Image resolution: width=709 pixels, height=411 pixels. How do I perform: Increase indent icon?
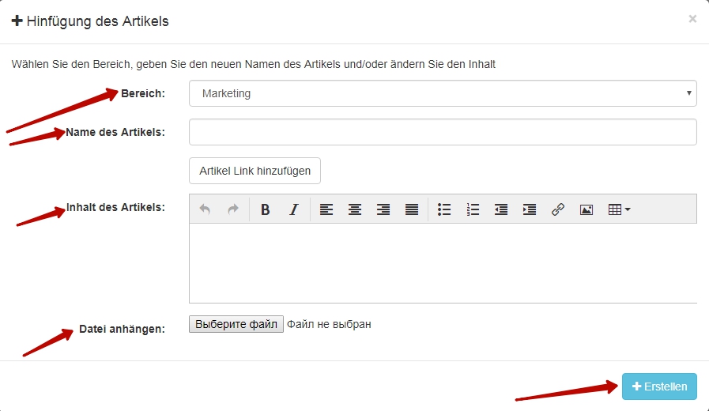(530, 209)
